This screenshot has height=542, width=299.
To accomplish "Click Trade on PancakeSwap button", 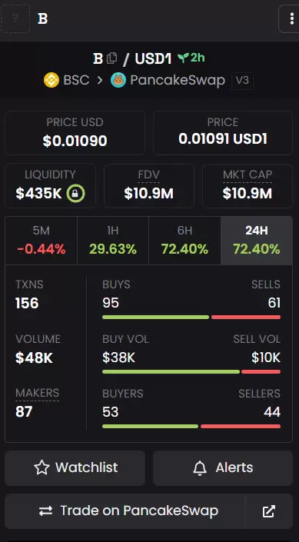I will coord(125,511).
